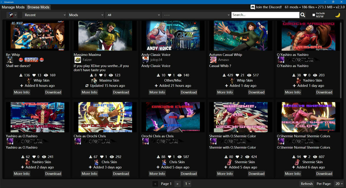This screenshot has height=188, width=346.
Task: Click jolop34's author avatar icon
Action: (145, 60)
